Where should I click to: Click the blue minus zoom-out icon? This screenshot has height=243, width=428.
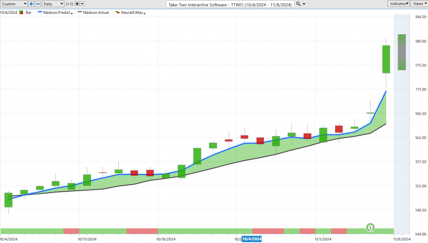38,4
